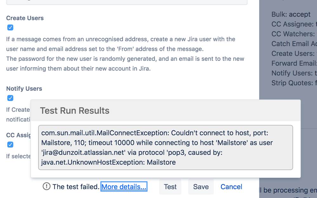Click the 'Forward Email' summary entry
The image size is (317, 198).
(x=294, y=63)
